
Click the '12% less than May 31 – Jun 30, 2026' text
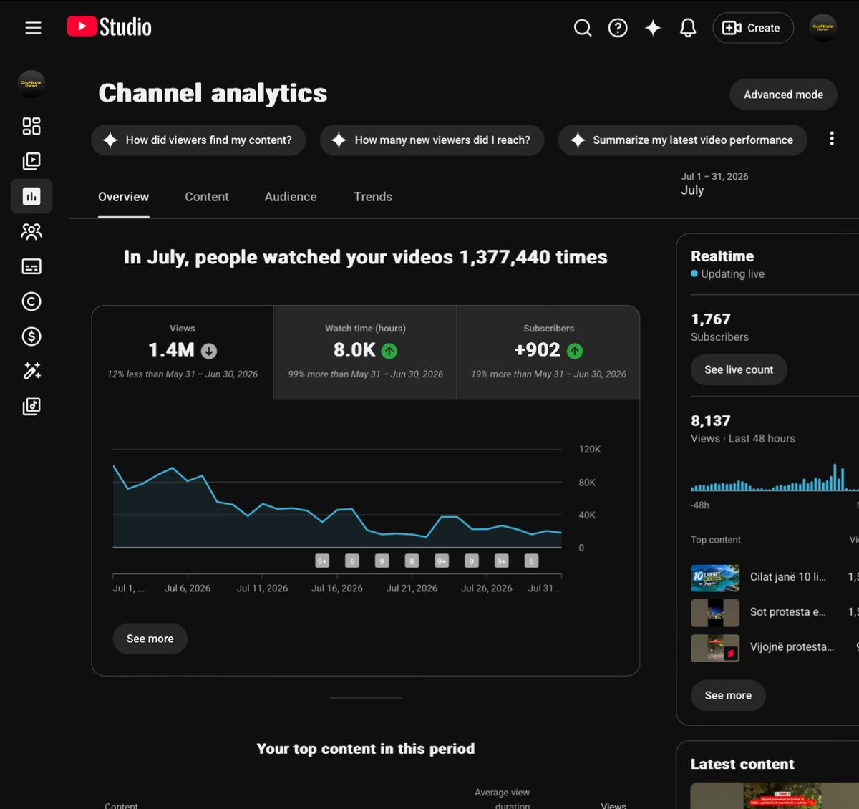click(183, 374)
